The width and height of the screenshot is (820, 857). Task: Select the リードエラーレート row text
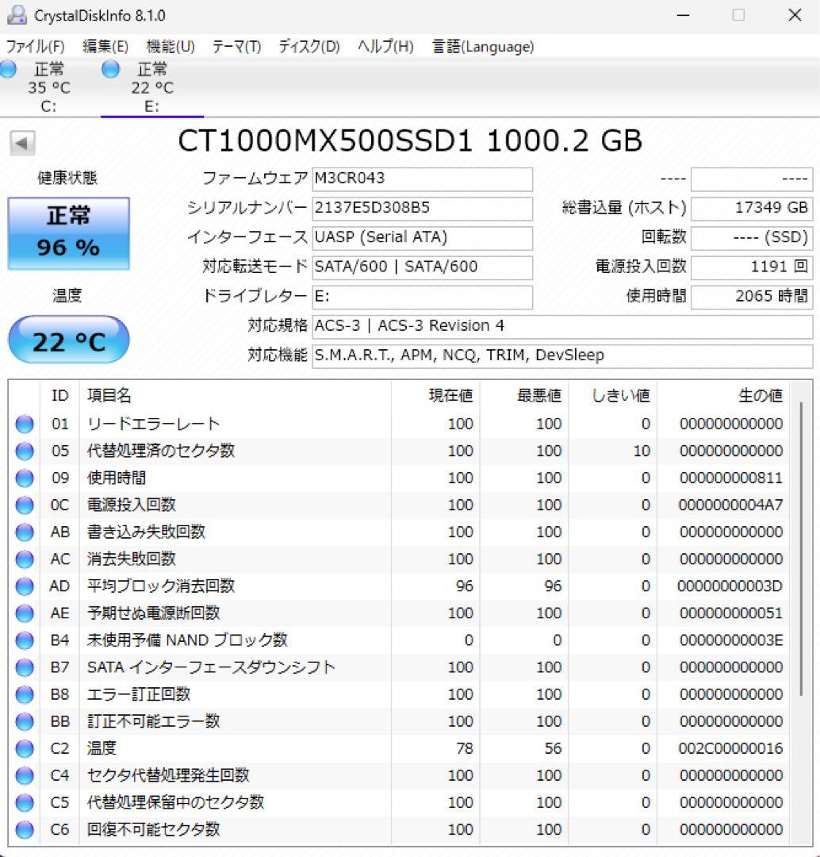coord(153,424)
